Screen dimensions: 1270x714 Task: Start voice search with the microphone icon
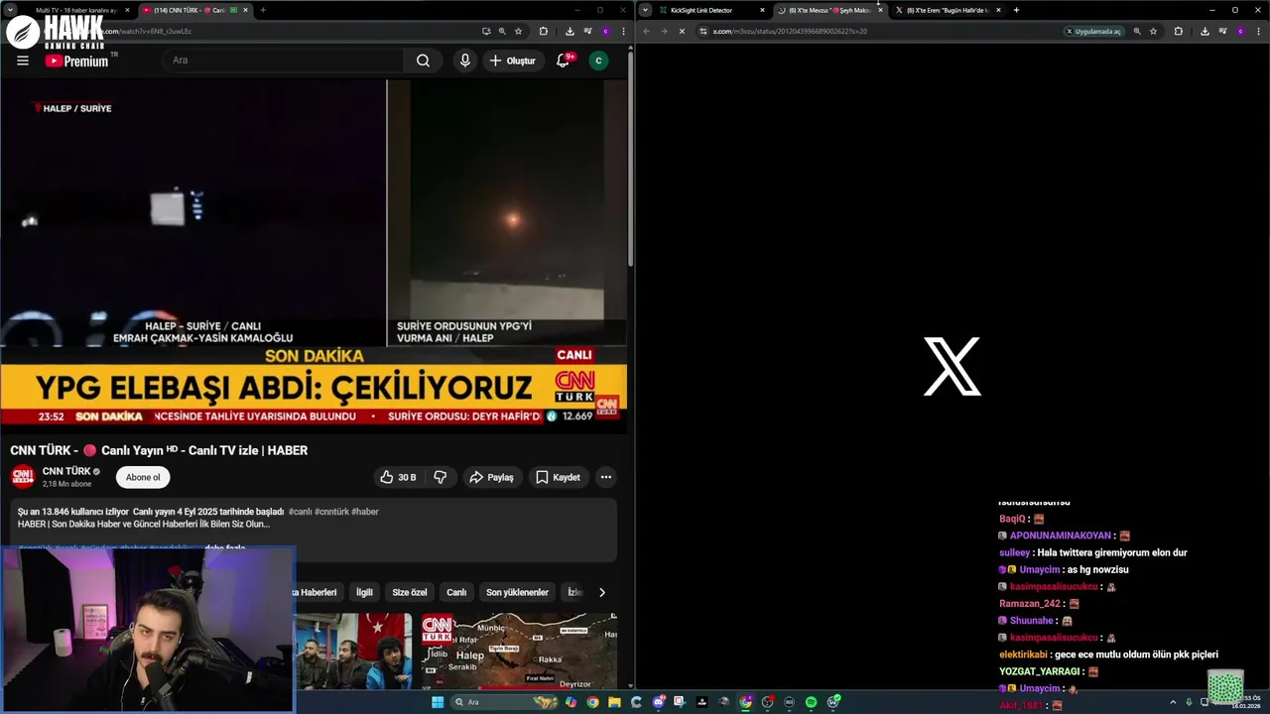click(x=464, y=60)
